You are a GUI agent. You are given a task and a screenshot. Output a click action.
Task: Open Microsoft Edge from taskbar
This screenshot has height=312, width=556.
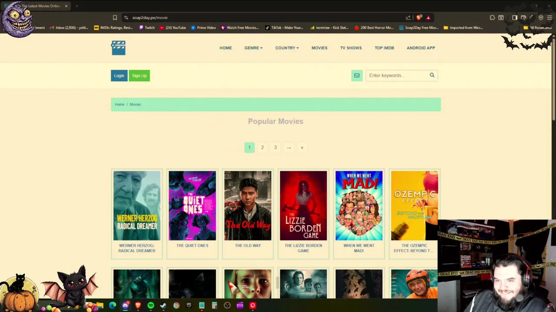[x=113, y=305]
